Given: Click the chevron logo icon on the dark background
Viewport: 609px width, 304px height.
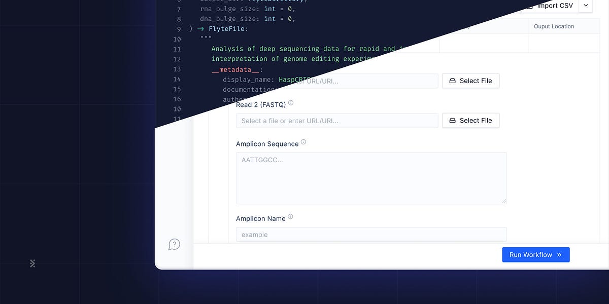Looking at the screenshot, I should tap(32, 263).
